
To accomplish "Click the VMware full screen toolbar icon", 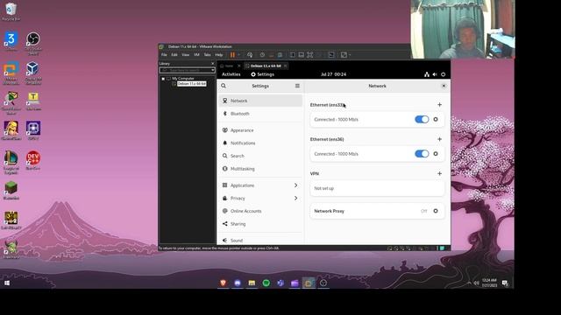I will [x=309, y=55].
